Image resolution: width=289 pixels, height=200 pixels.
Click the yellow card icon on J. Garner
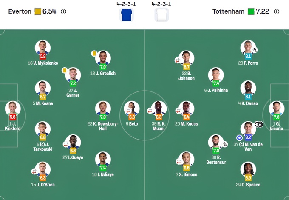coord(64,70)
